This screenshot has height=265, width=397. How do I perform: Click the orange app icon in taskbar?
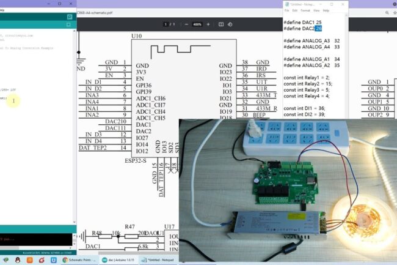[29, 259]
